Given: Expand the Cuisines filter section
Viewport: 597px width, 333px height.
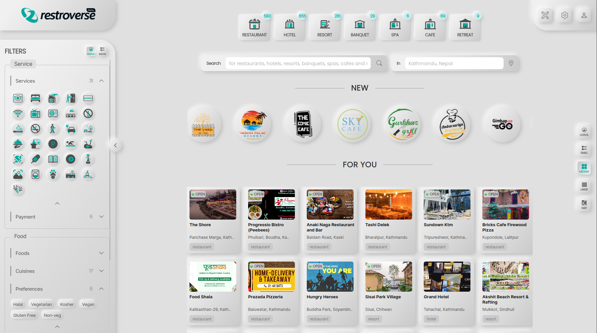Looking at the screenshot, I should click(101, 271).
